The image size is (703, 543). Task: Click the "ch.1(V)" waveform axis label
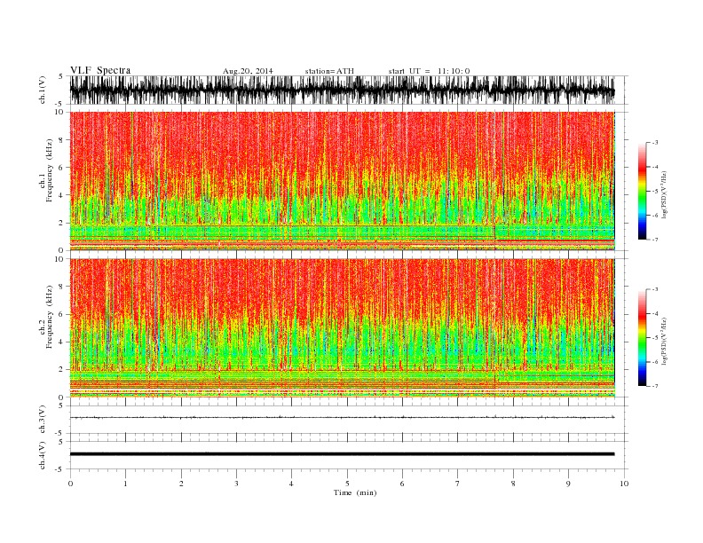(x=43, y=91)
